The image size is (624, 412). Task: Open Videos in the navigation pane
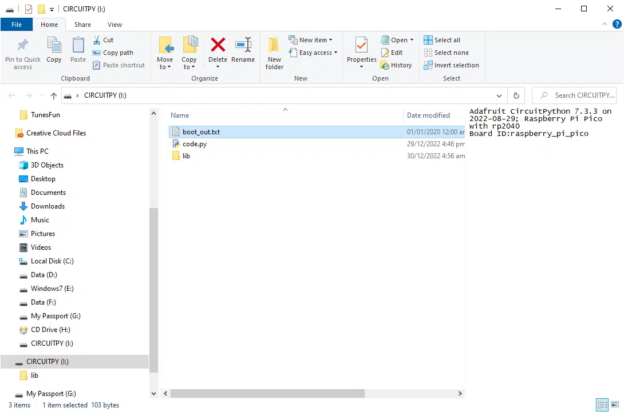35,247
